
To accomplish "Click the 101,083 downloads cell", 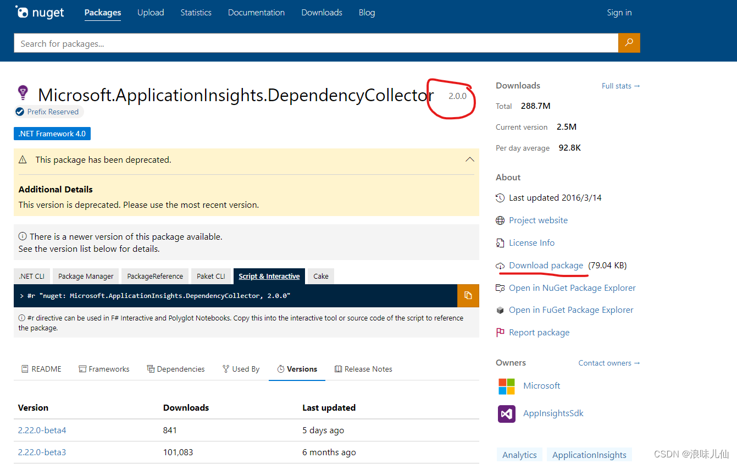I will point(178,452).
